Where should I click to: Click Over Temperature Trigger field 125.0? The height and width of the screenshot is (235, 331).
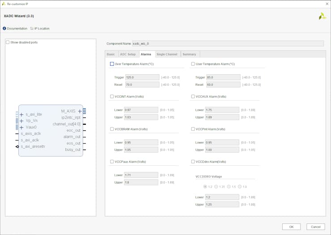[x=142, y=77]
